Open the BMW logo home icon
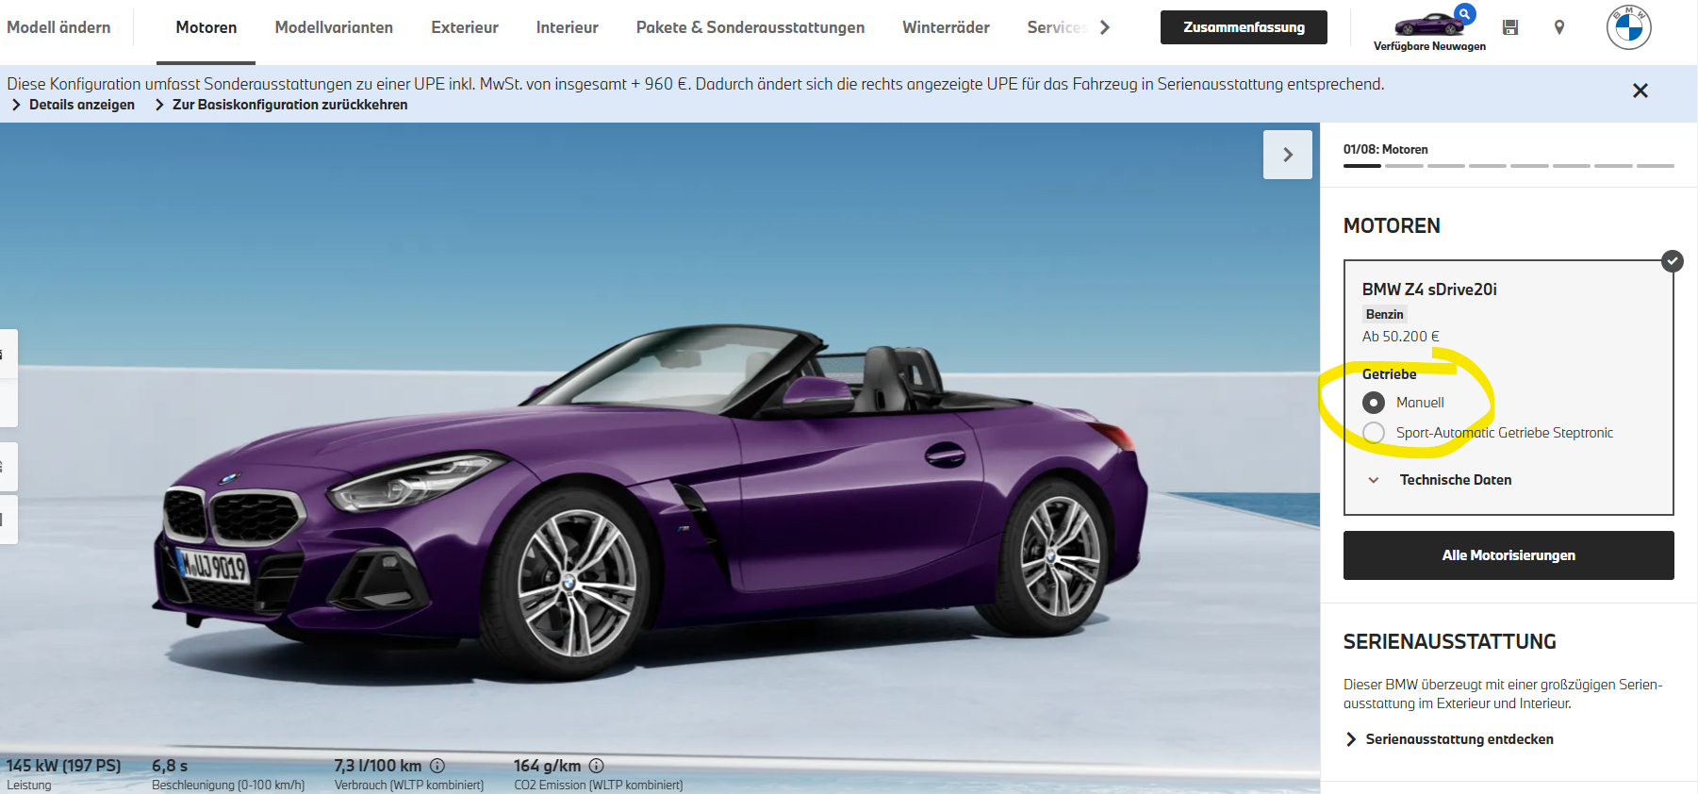Image resolution: width=1698 pixels, height=794 pixels. (1629, 27)
